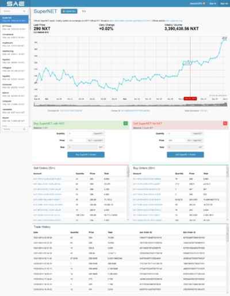Click the chart range navigator below price chart

point(131,105)
